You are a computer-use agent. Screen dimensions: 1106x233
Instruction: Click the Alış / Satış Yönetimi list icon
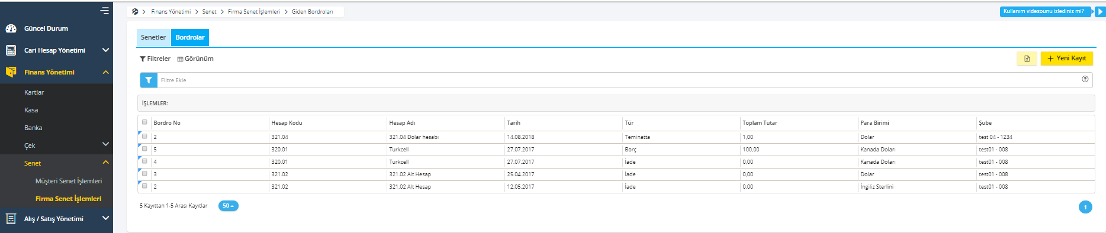[11, 219]
